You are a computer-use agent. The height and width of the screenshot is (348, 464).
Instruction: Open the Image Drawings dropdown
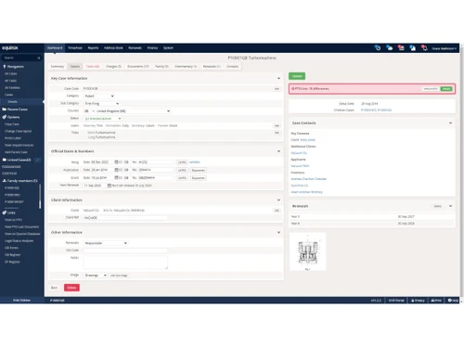click(96, 276)
